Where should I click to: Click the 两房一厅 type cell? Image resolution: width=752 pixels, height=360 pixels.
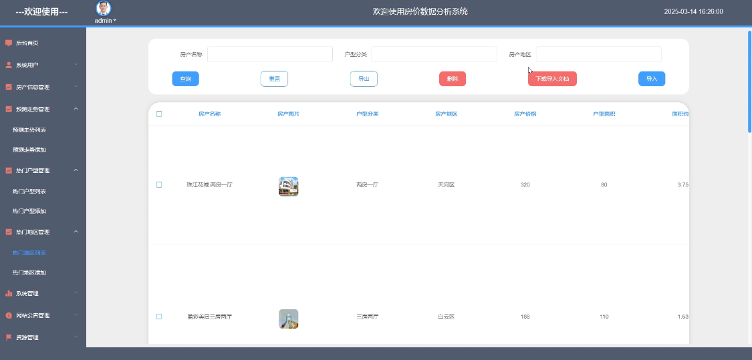[368, 184]
